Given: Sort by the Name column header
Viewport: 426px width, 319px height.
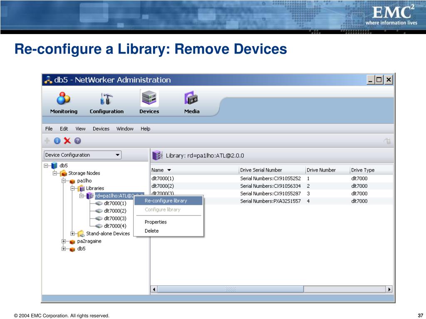Looking at the screenshot, I should click(x=195, y=170).
